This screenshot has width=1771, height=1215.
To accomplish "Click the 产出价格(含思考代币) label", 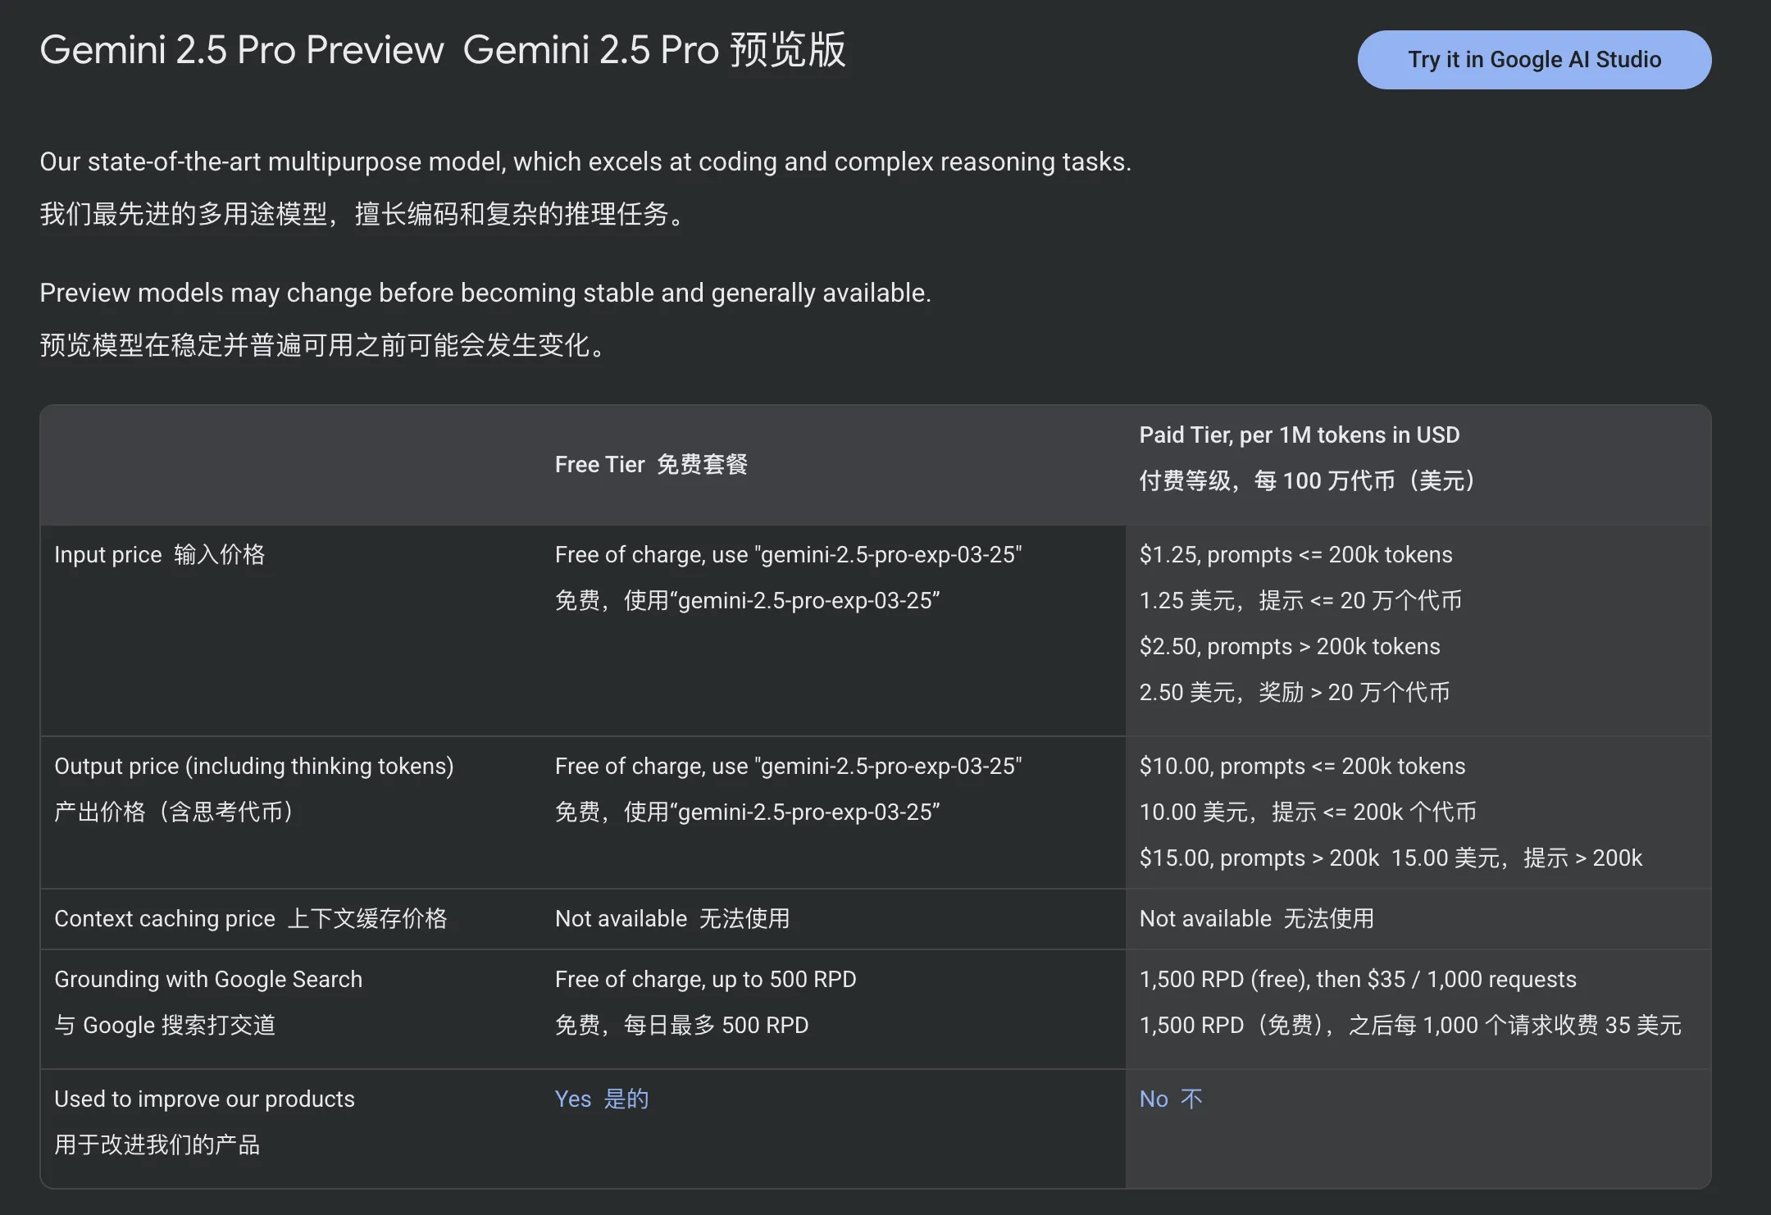I will click(x=175, y=812).
